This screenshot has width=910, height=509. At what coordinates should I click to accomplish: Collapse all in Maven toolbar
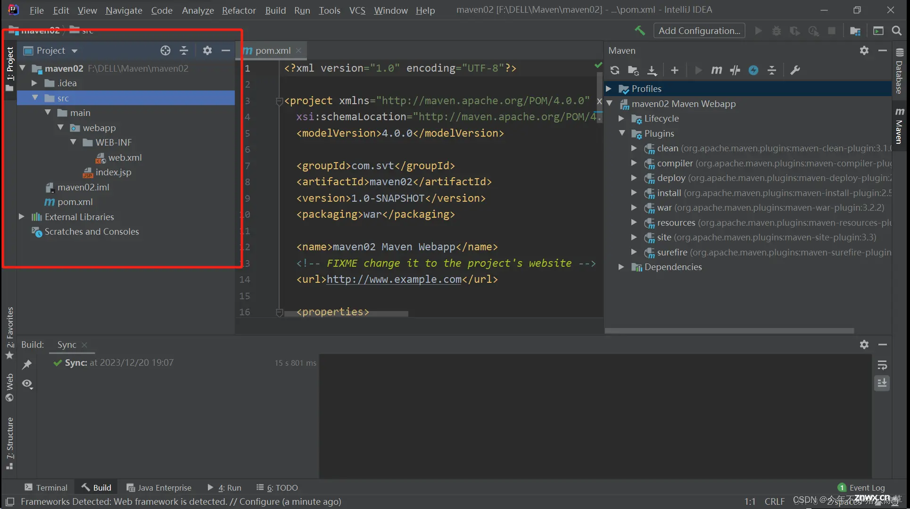coord(772,70)
